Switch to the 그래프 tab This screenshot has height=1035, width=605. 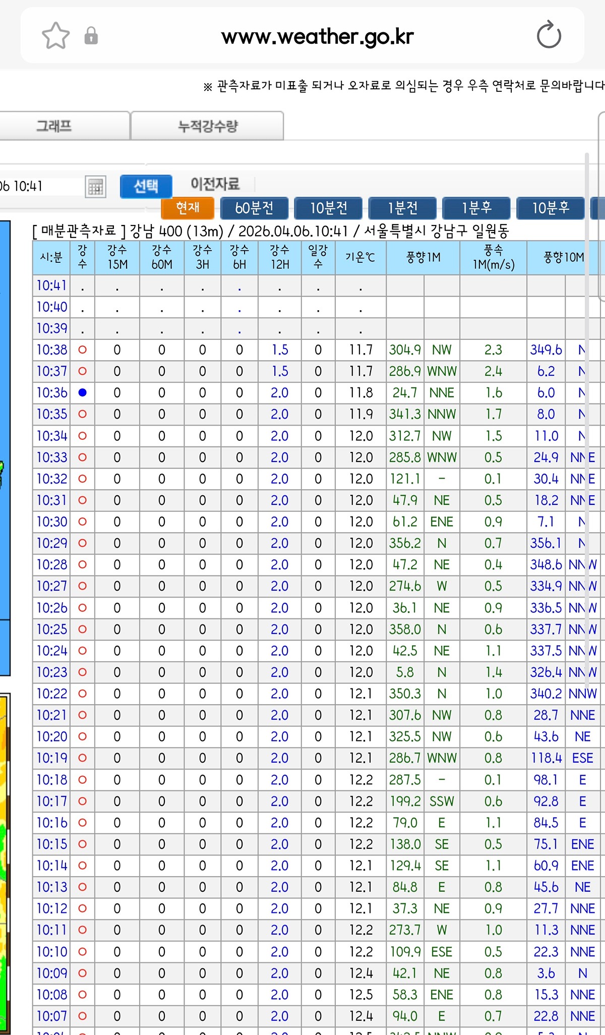click(54, 126)
